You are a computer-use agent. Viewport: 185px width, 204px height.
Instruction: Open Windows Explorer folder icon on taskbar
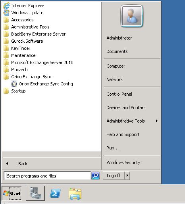point(75,194)
